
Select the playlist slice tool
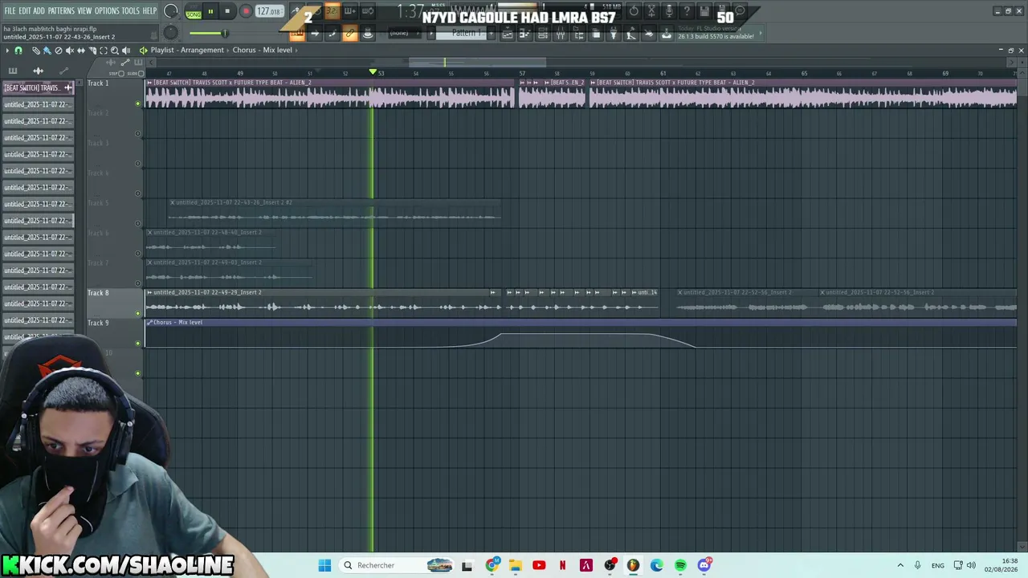pyautogui.click(x=92, y=51)
